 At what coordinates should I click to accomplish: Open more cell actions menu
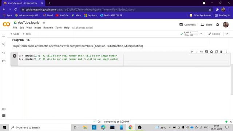tap(226, 52)
